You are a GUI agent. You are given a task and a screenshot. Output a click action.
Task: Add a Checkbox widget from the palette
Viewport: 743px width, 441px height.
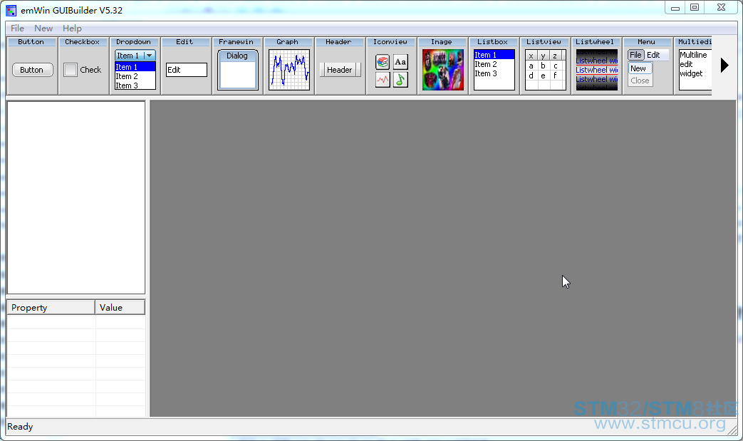click(x=83, y=66)
